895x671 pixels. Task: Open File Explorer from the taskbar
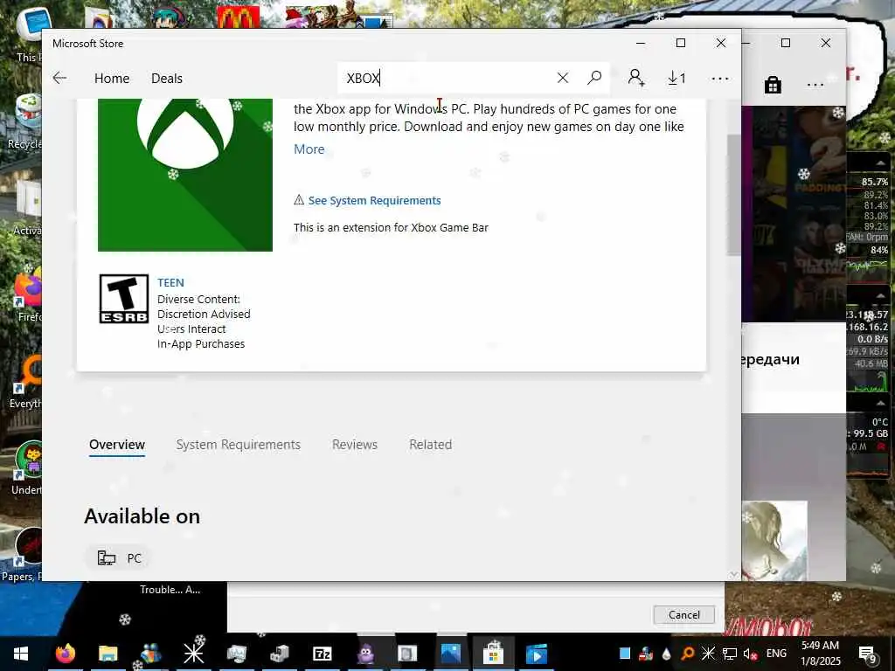pyautogui.click(x=108, y=654)
